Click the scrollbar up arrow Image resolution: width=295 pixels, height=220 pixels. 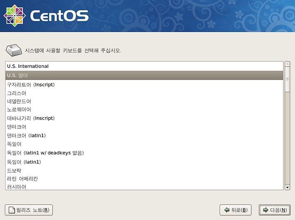pos(287,64)
